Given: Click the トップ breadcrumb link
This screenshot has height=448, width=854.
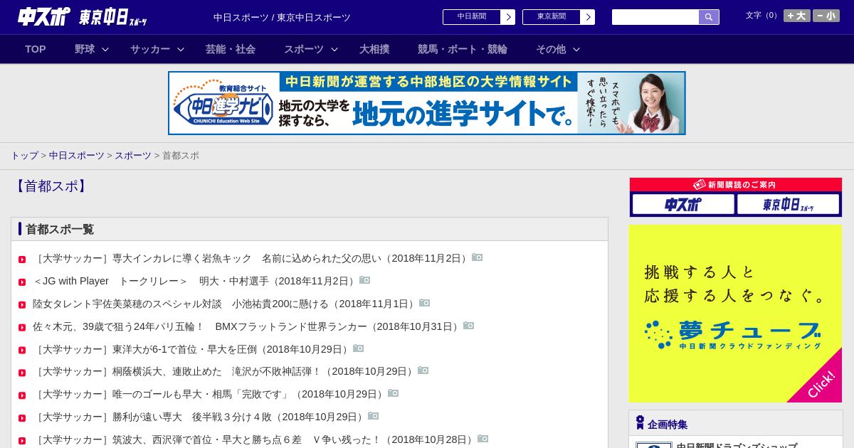Looking at the screenshot, I should 25,155.
